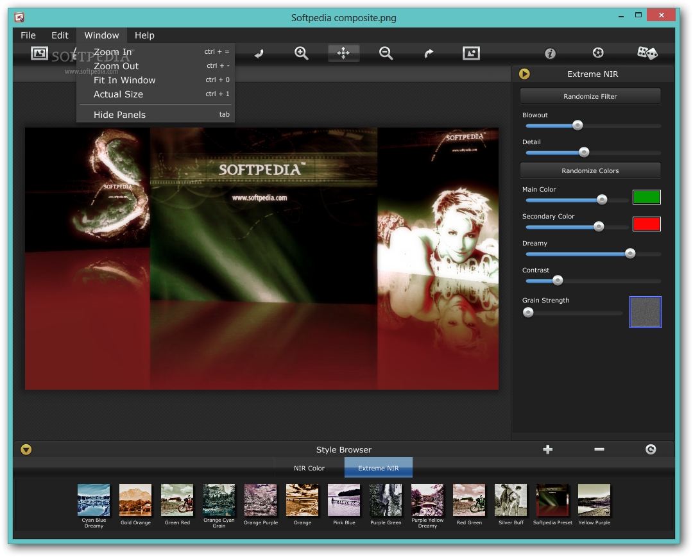This screenshot has width=693, height=557.
Task: Click the open image toolbar icon
Action: (x=39, y=53)
